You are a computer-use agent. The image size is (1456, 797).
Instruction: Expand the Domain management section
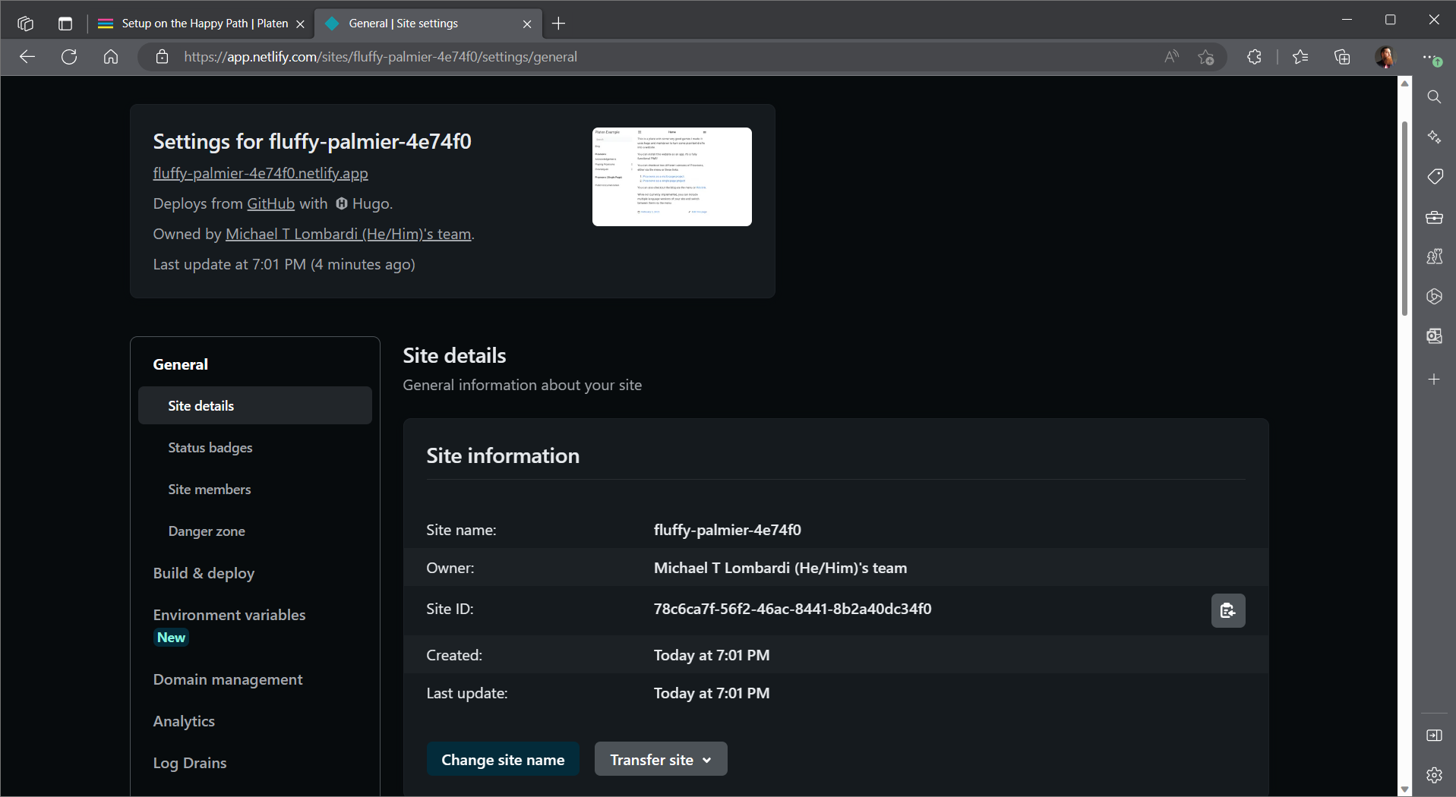point(228,679)
